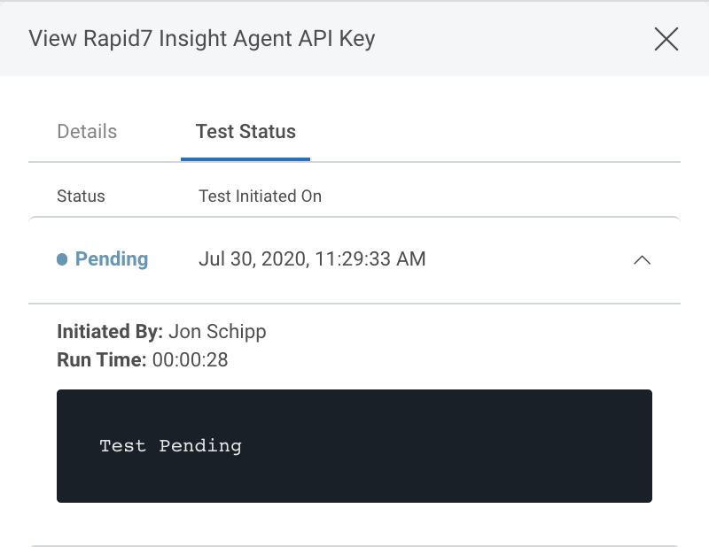Close the View Rapid7 Insight Agent dialog
The image size is (709, 547).
[666, 39]
